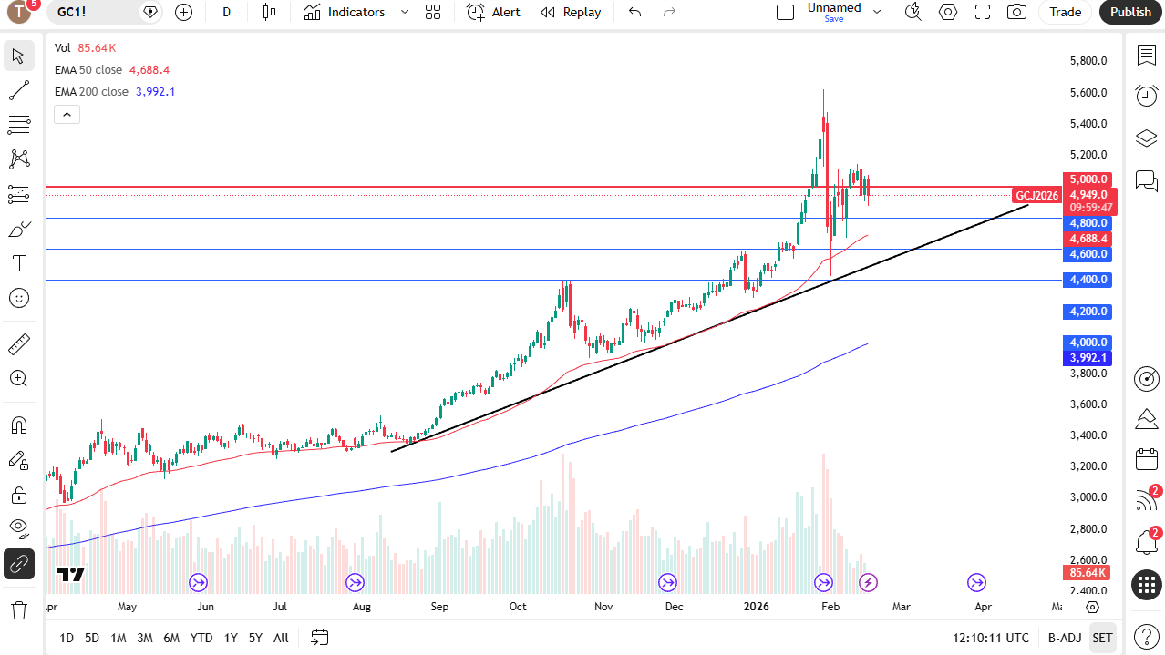Set range to All
The width and height of the screenshot is (1165, 655).
[x=281, y=638]
